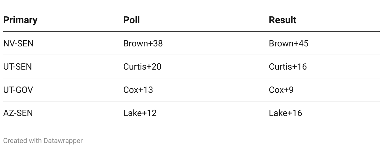Click the Lake+16 result cell

[286, 113]
